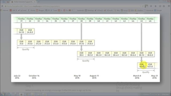Screen dimensions: 171x96
Task: Click the ESR 38.8.0 cell
Action: (x=150, y=54)
